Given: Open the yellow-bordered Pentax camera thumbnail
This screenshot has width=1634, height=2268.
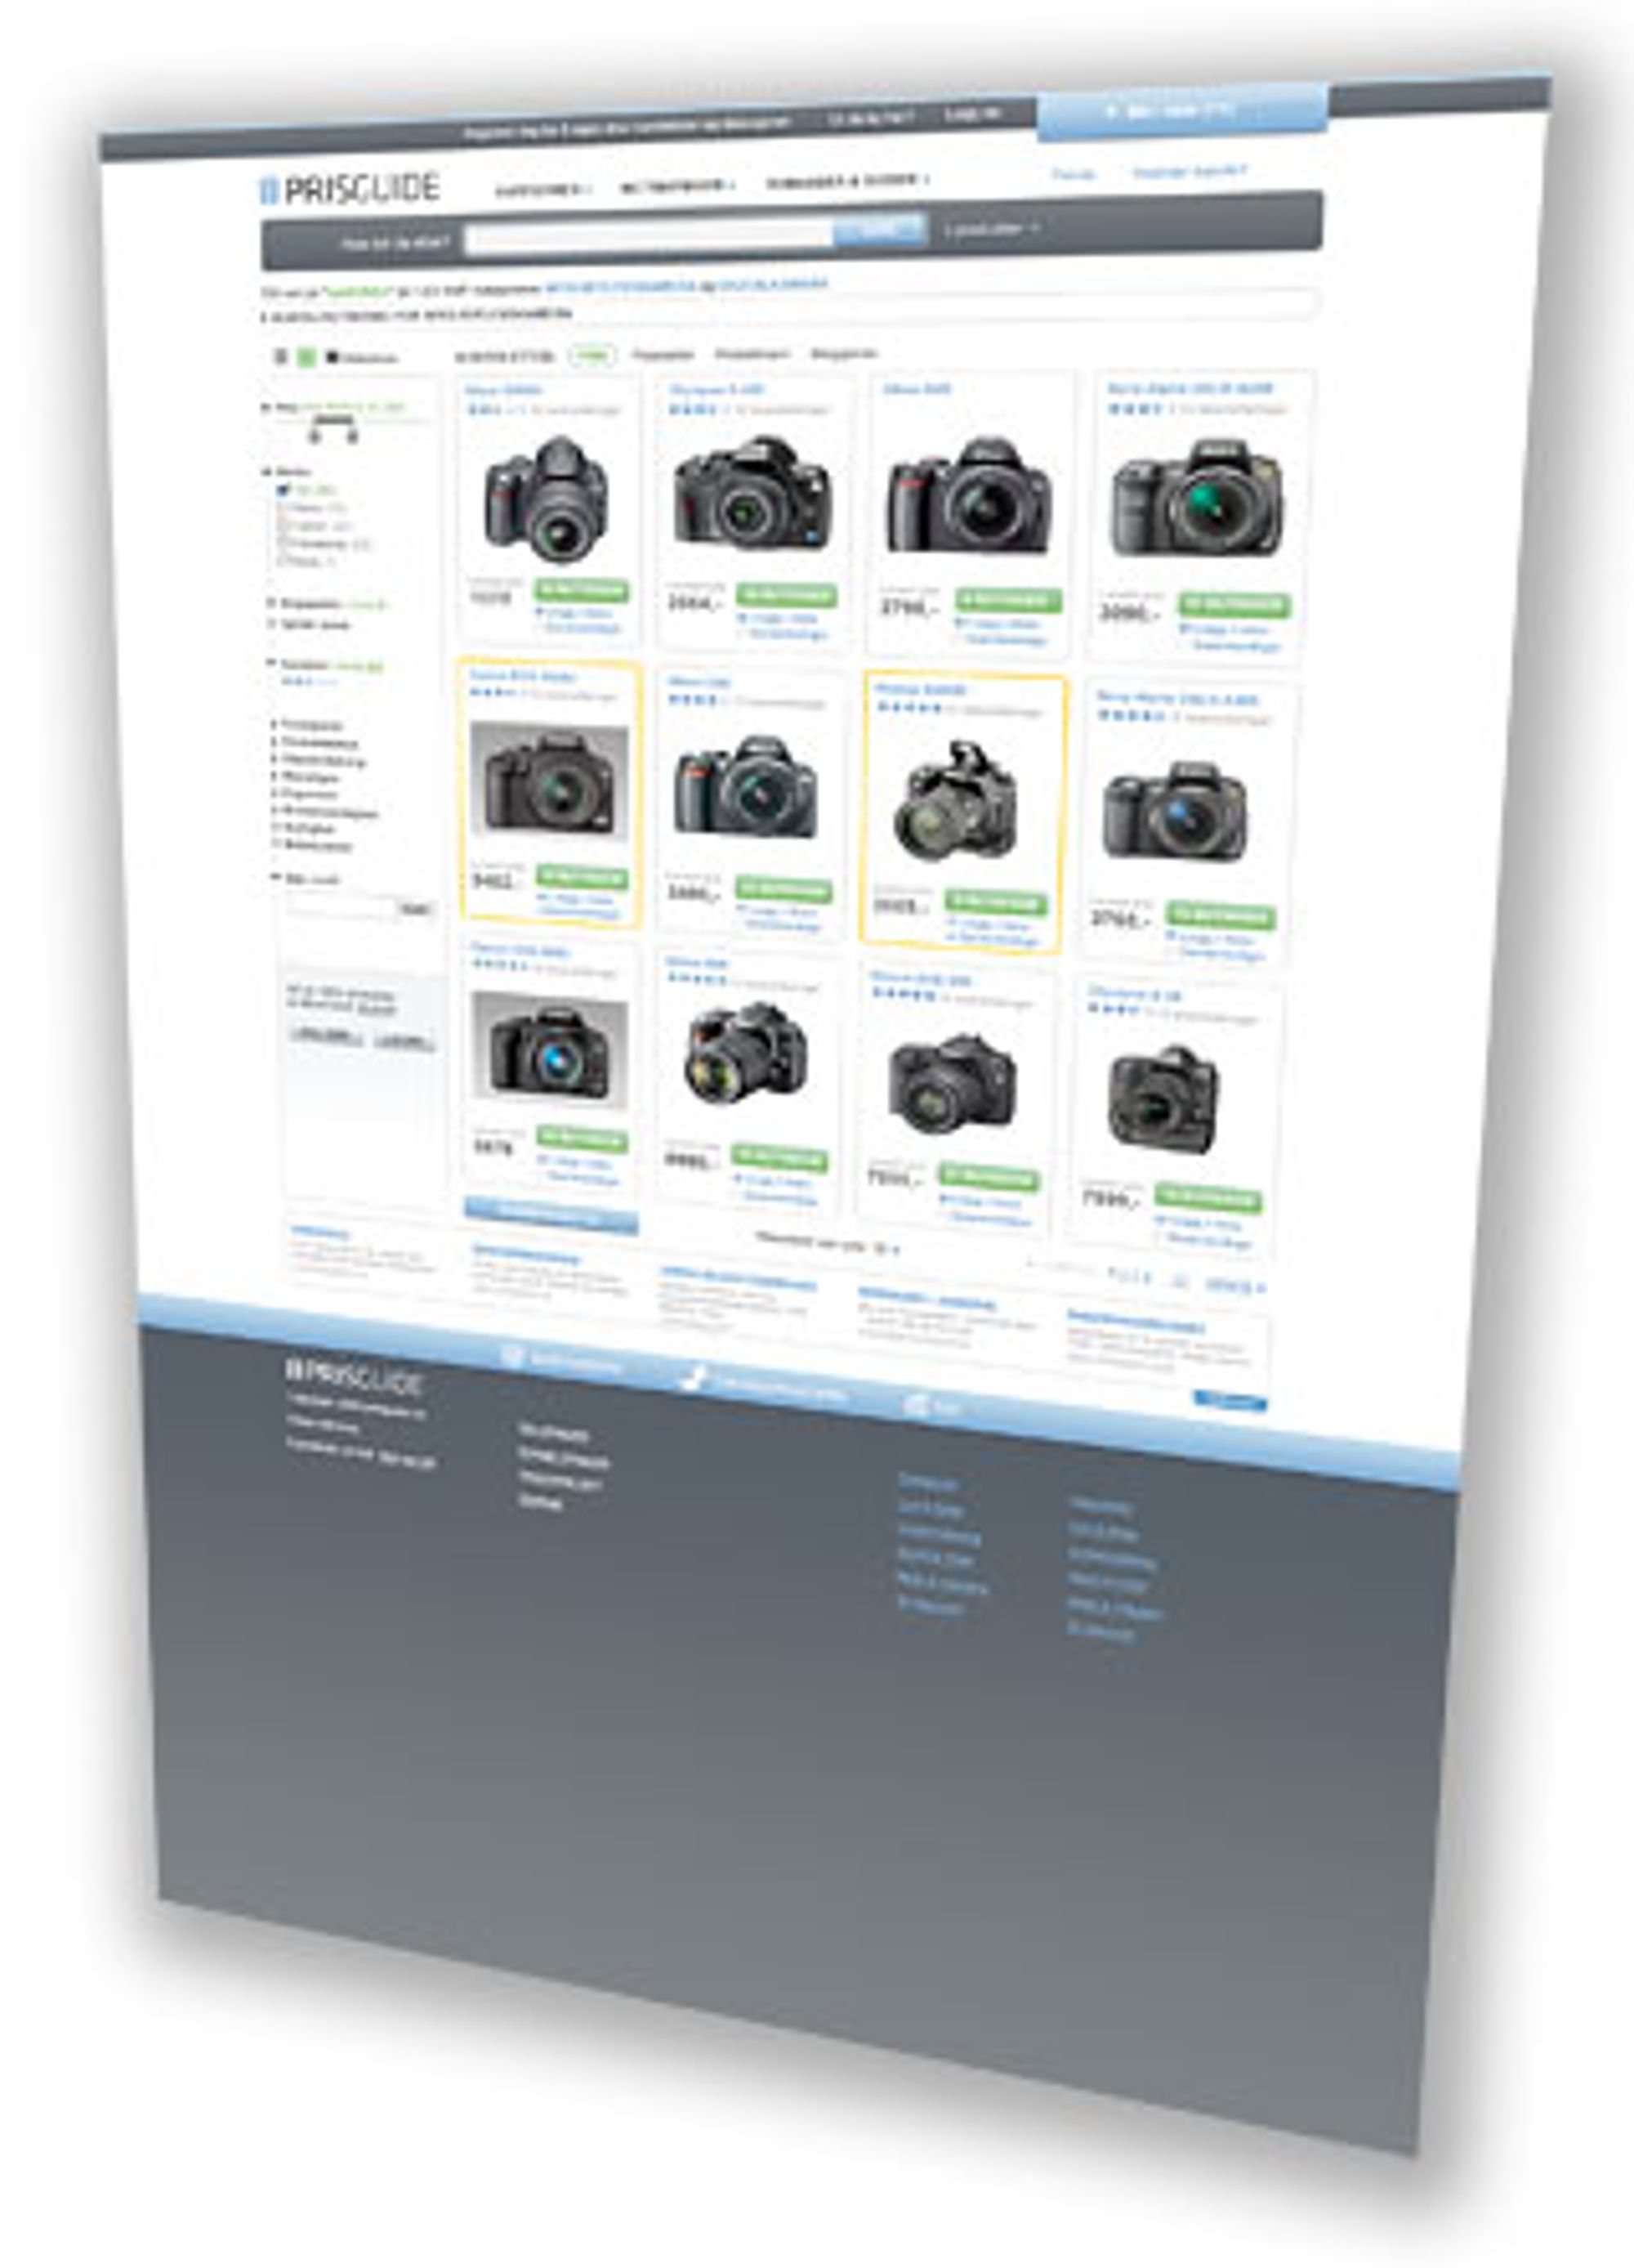Looking at the screenshot, I should coord(954,801).
